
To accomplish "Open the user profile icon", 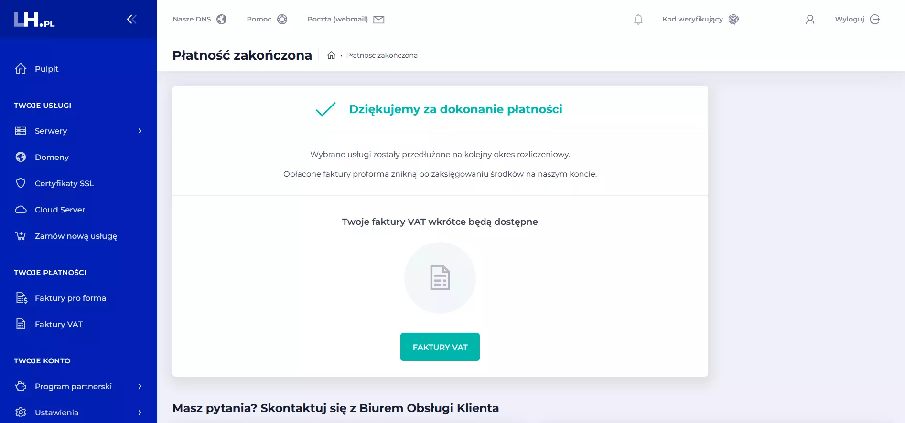I will 810,19.
